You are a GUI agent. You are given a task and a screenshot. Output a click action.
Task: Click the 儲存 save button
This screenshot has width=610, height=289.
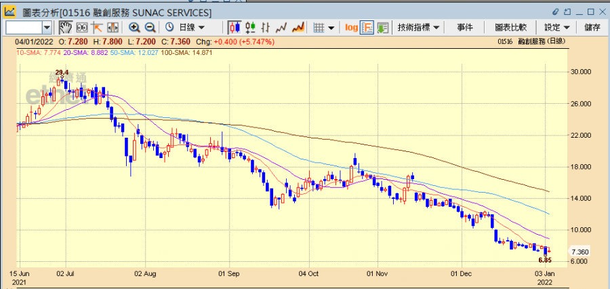pyautogui.click(x=592, y=27)
